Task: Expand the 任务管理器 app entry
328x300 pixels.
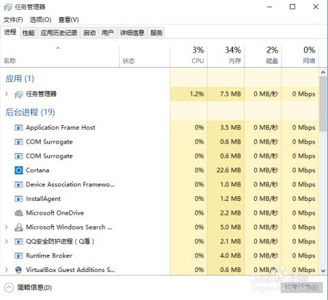Action: click(7, 94)
